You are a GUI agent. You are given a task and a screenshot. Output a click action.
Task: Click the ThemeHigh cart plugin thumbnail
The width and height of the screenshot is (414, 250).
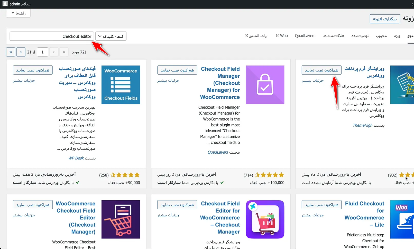tap(402, 85)
